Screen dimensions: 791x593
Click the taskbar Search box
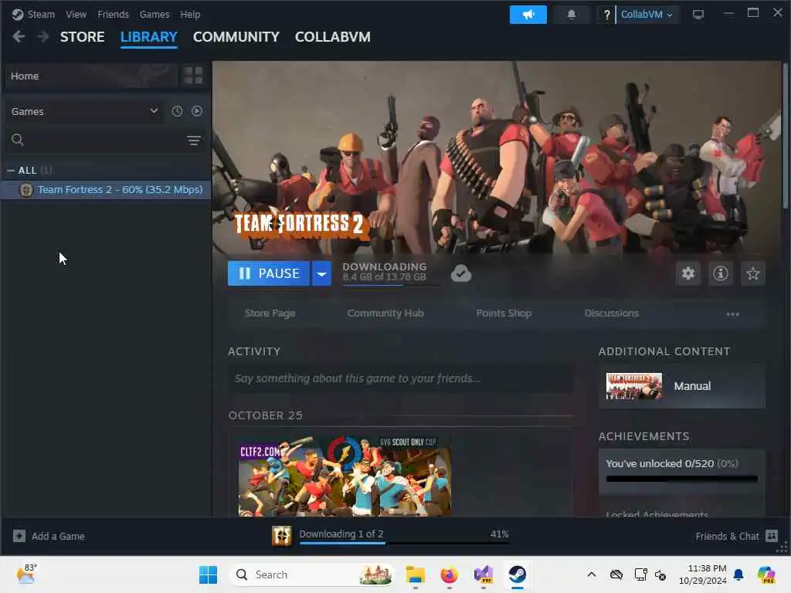coord(312,574)
